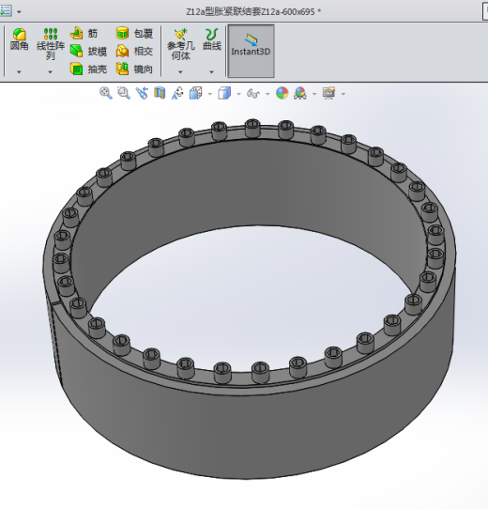
Task: Expand the Fillet dropdown arrow
Action: pos(19,71)
